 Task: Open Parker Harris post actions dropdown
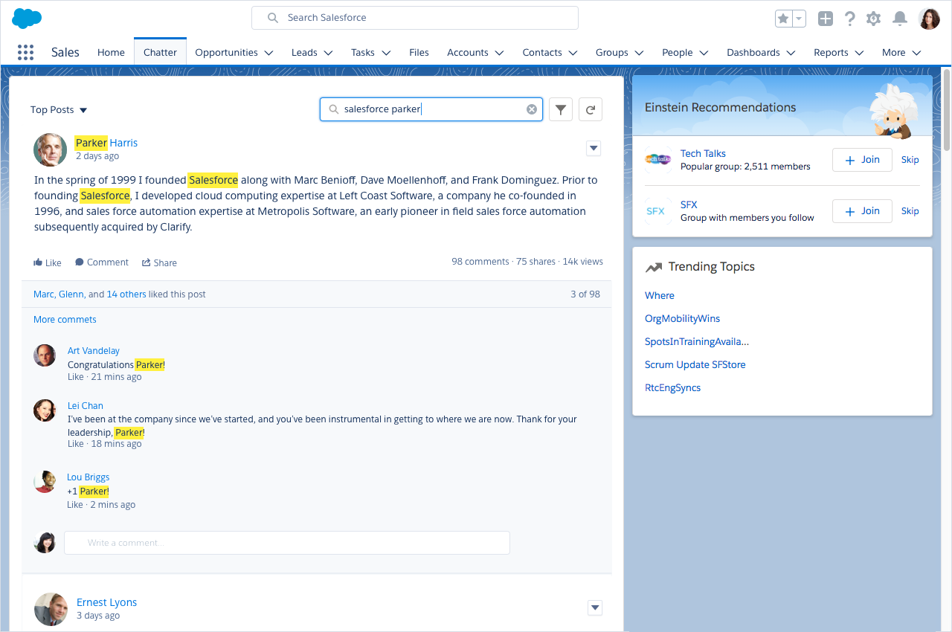[594, 148]
